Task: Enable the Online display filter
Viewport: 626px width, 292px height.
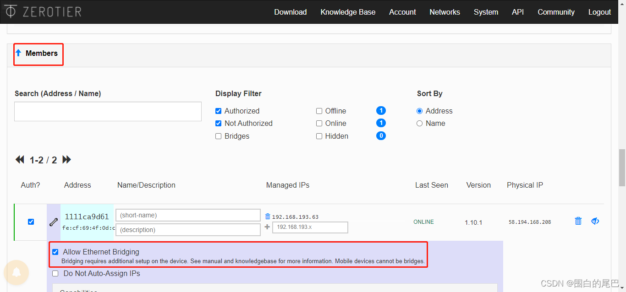Action: [319, 123]
